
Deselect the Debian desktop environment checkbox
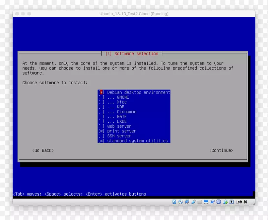pyautogui.click(x=101, y=92)
